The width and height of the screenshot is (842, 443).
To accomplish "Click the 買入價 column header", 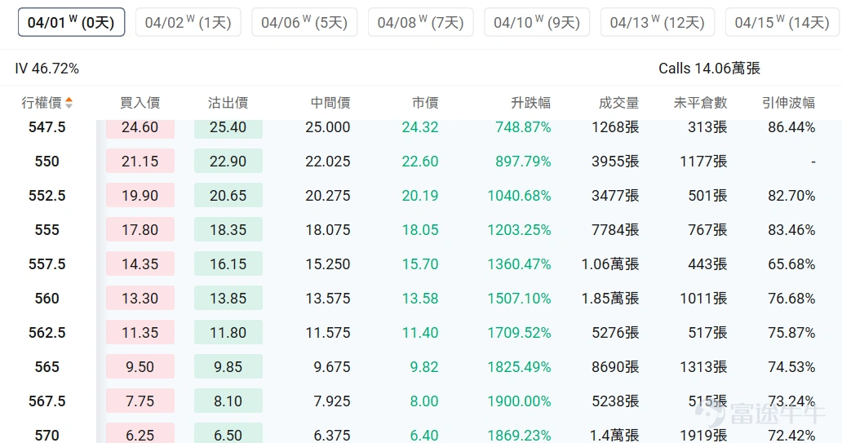I will 140,103.
